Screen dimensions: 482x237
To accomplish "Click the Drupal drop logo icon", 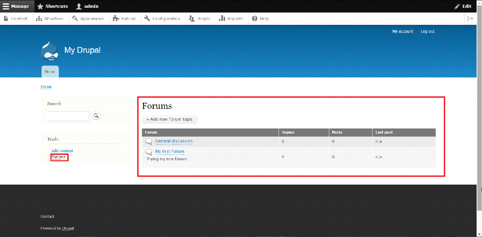I will pyautogui.click(x=50, y=51).
